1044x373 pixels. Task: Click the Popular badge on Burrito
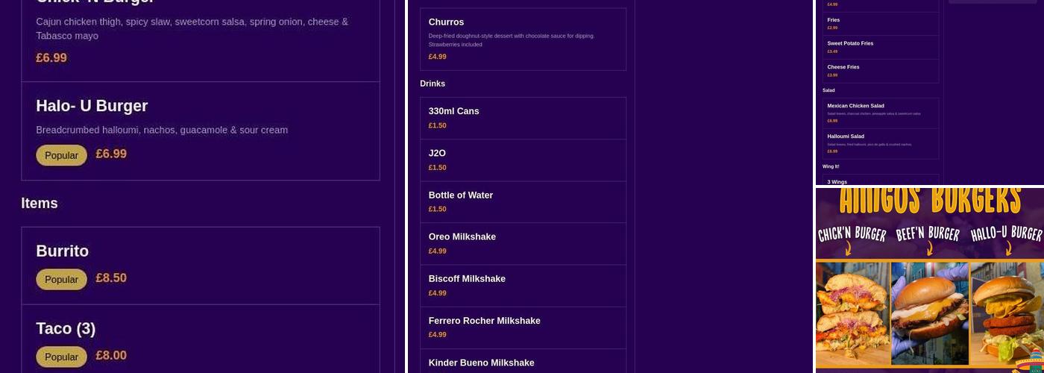tap(61, 279)
